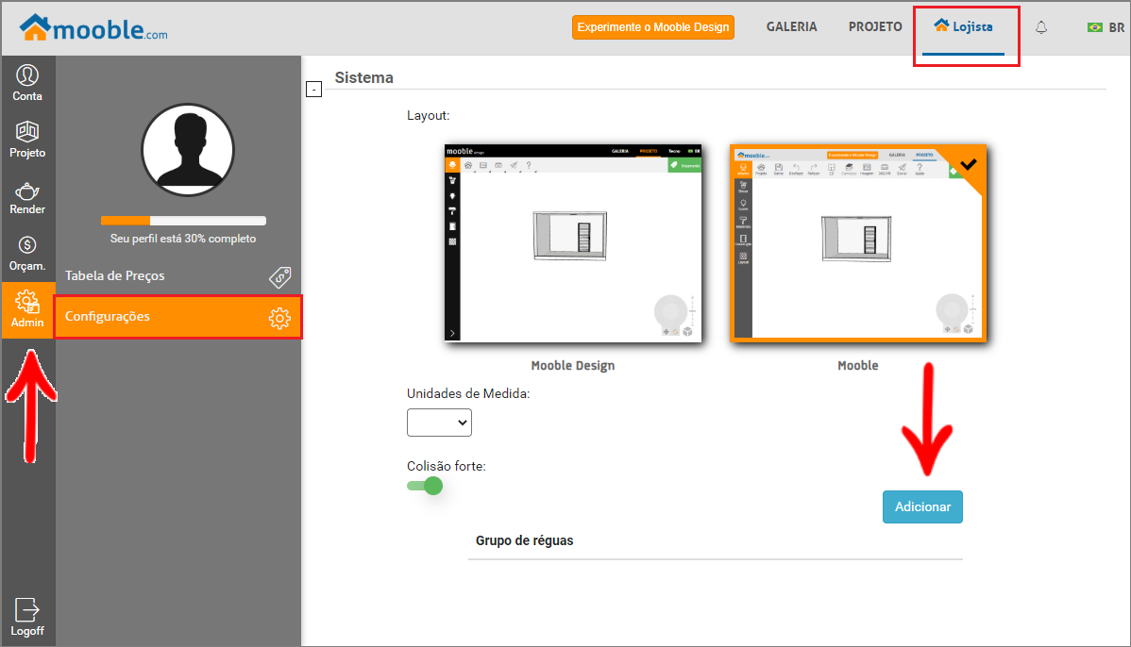Select the Mooble Design layout thumbnail
The height and width of the screenshot is (647, 1131).
[x=573, y=242]
